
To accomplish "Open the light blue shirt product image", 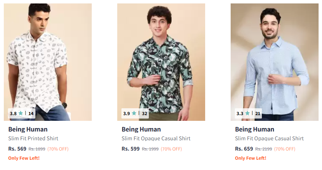I will point(274,57).
